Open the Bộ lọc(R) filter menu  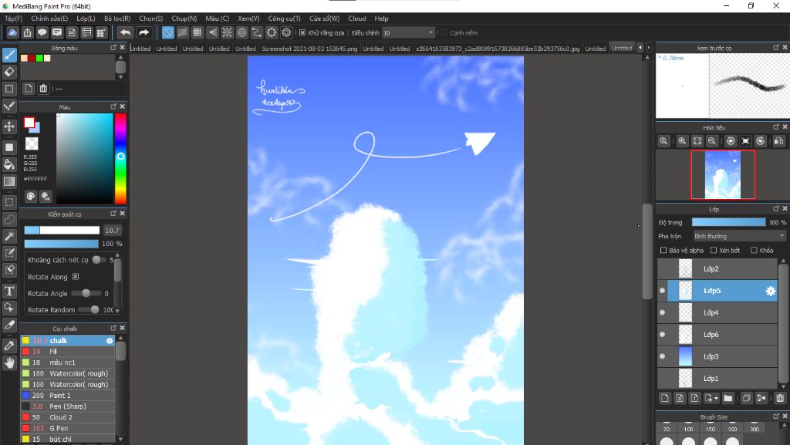[x=117, y=19]
